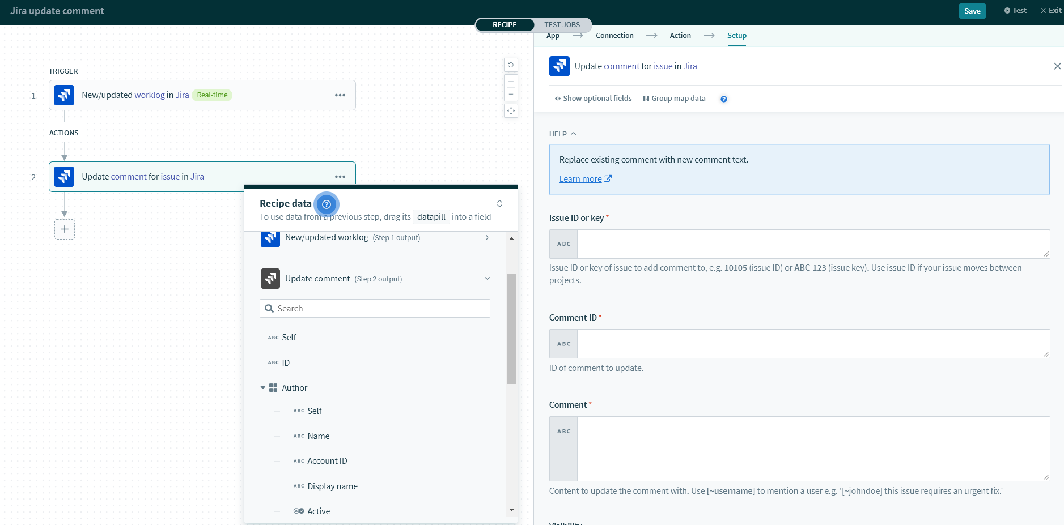Go to the Connection step tab
Image resolution: width=1064 pixels, height=525 pixels.
614,36
